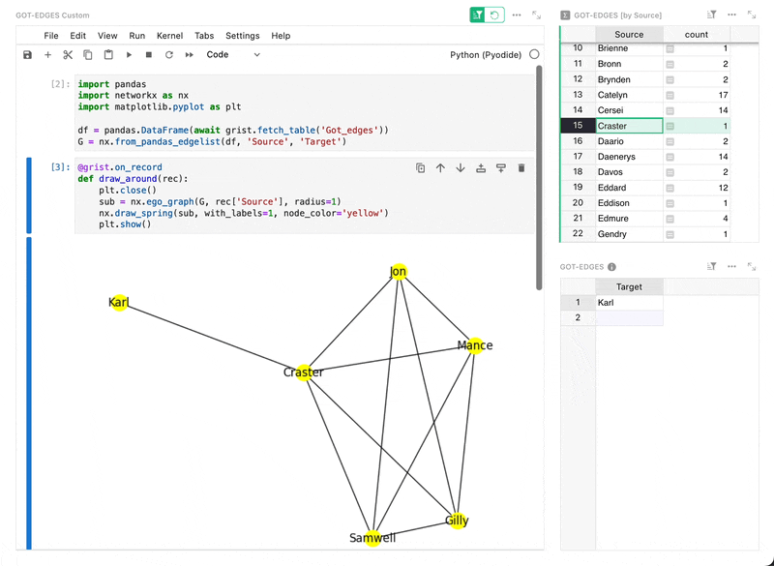
Task: Move the cell down with arrow icon
Action: (x=461, y=168)
